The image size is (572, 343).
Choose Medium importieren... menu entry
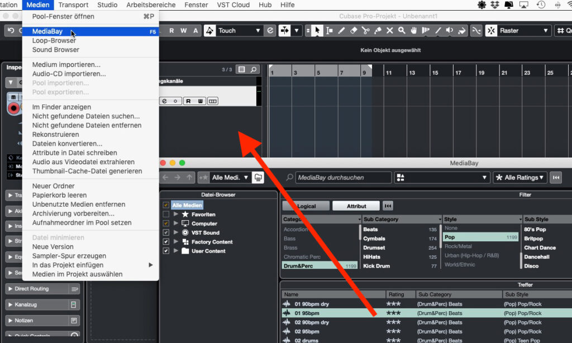click(90, 65)
